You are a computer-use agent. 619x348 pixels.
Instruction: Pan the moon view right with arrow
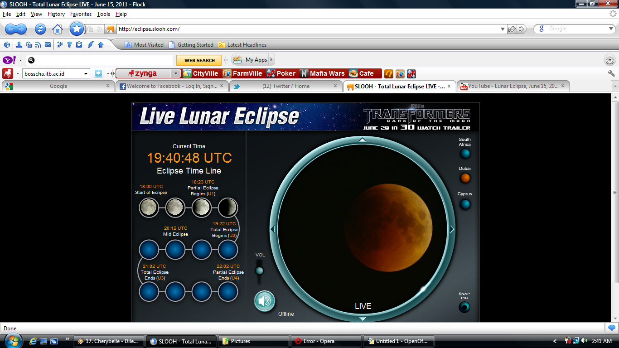pyautogui.click(x=452, y=230)
